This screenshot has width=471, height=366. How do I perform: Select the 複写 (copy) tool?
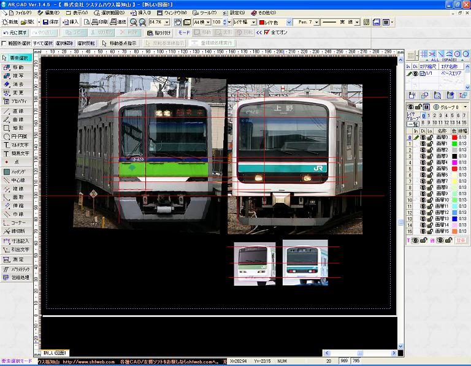point(17,75)
